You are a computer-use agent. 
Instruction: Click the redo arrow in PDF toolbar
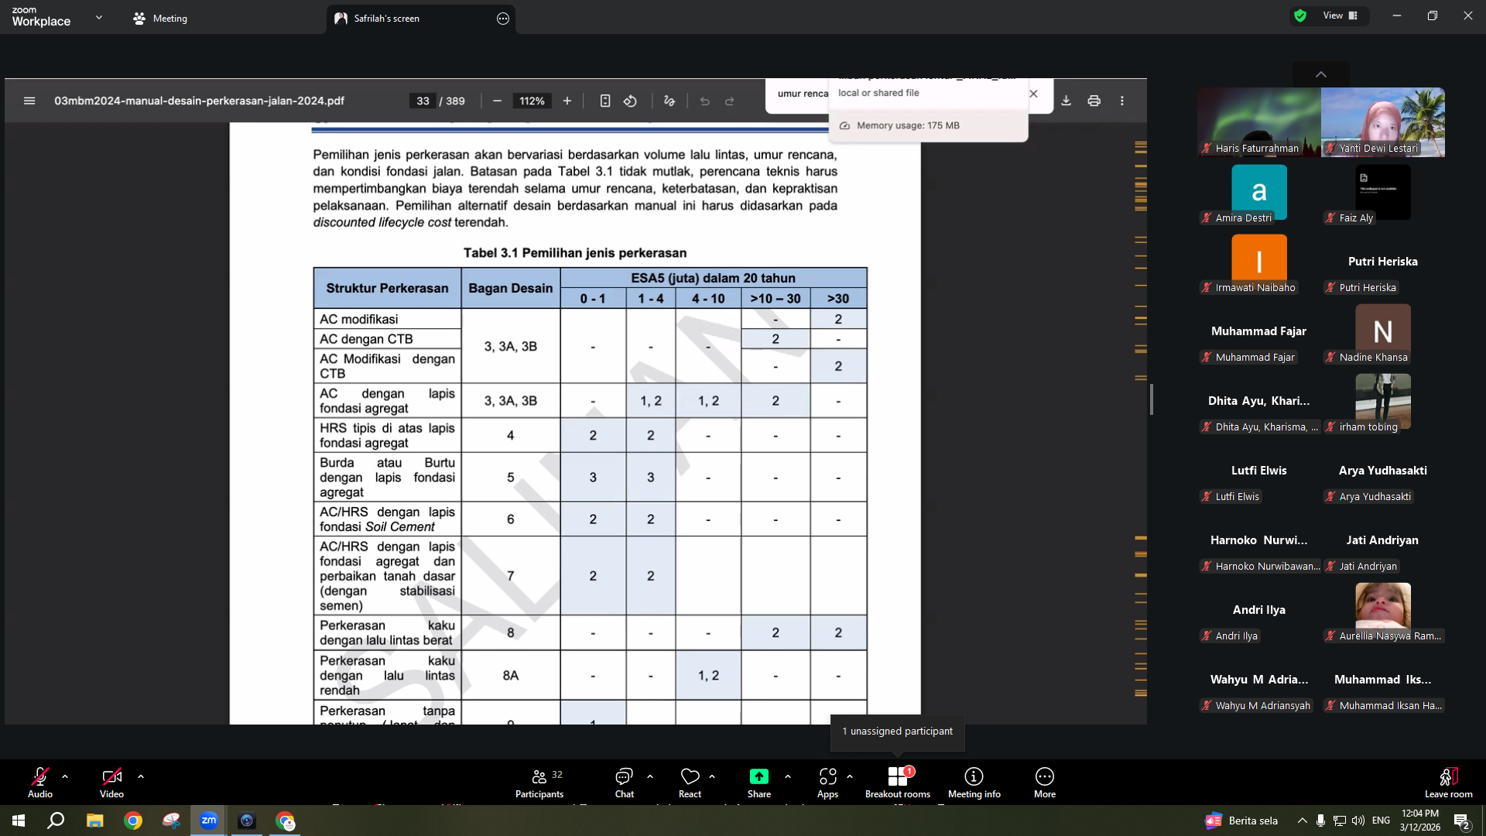[x=729, y=101]
